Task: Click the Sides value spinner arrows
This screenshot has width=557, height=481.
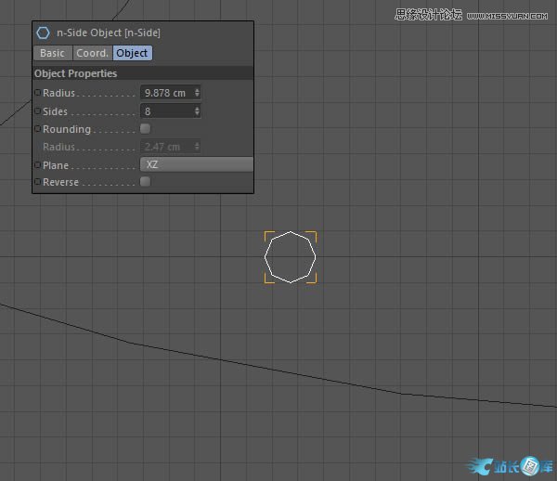Action: click(x=197, y=111)
